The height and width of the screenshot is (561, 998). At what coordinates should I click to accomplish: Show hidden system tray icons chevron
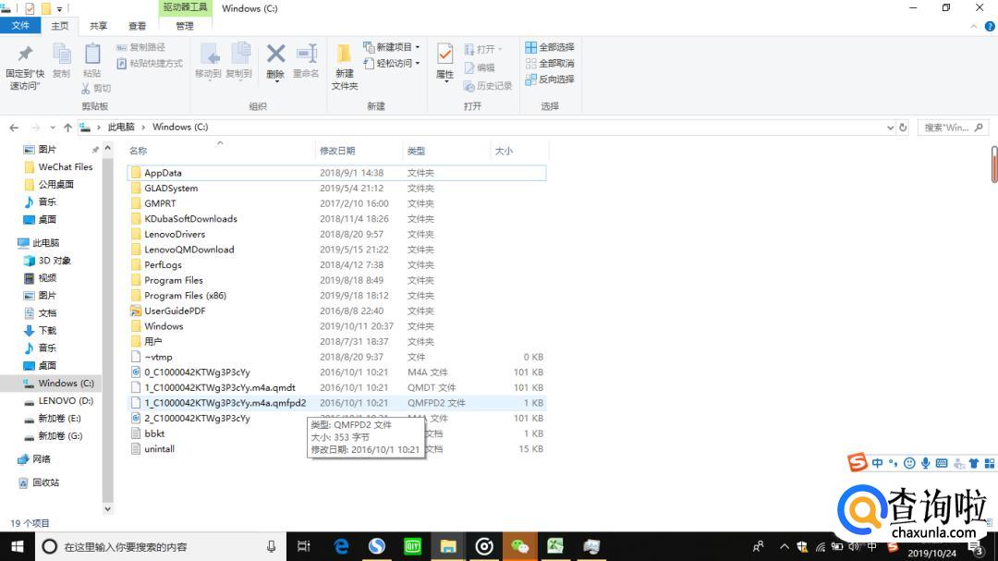785,546
